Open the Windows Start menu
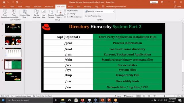 point(3,100)
